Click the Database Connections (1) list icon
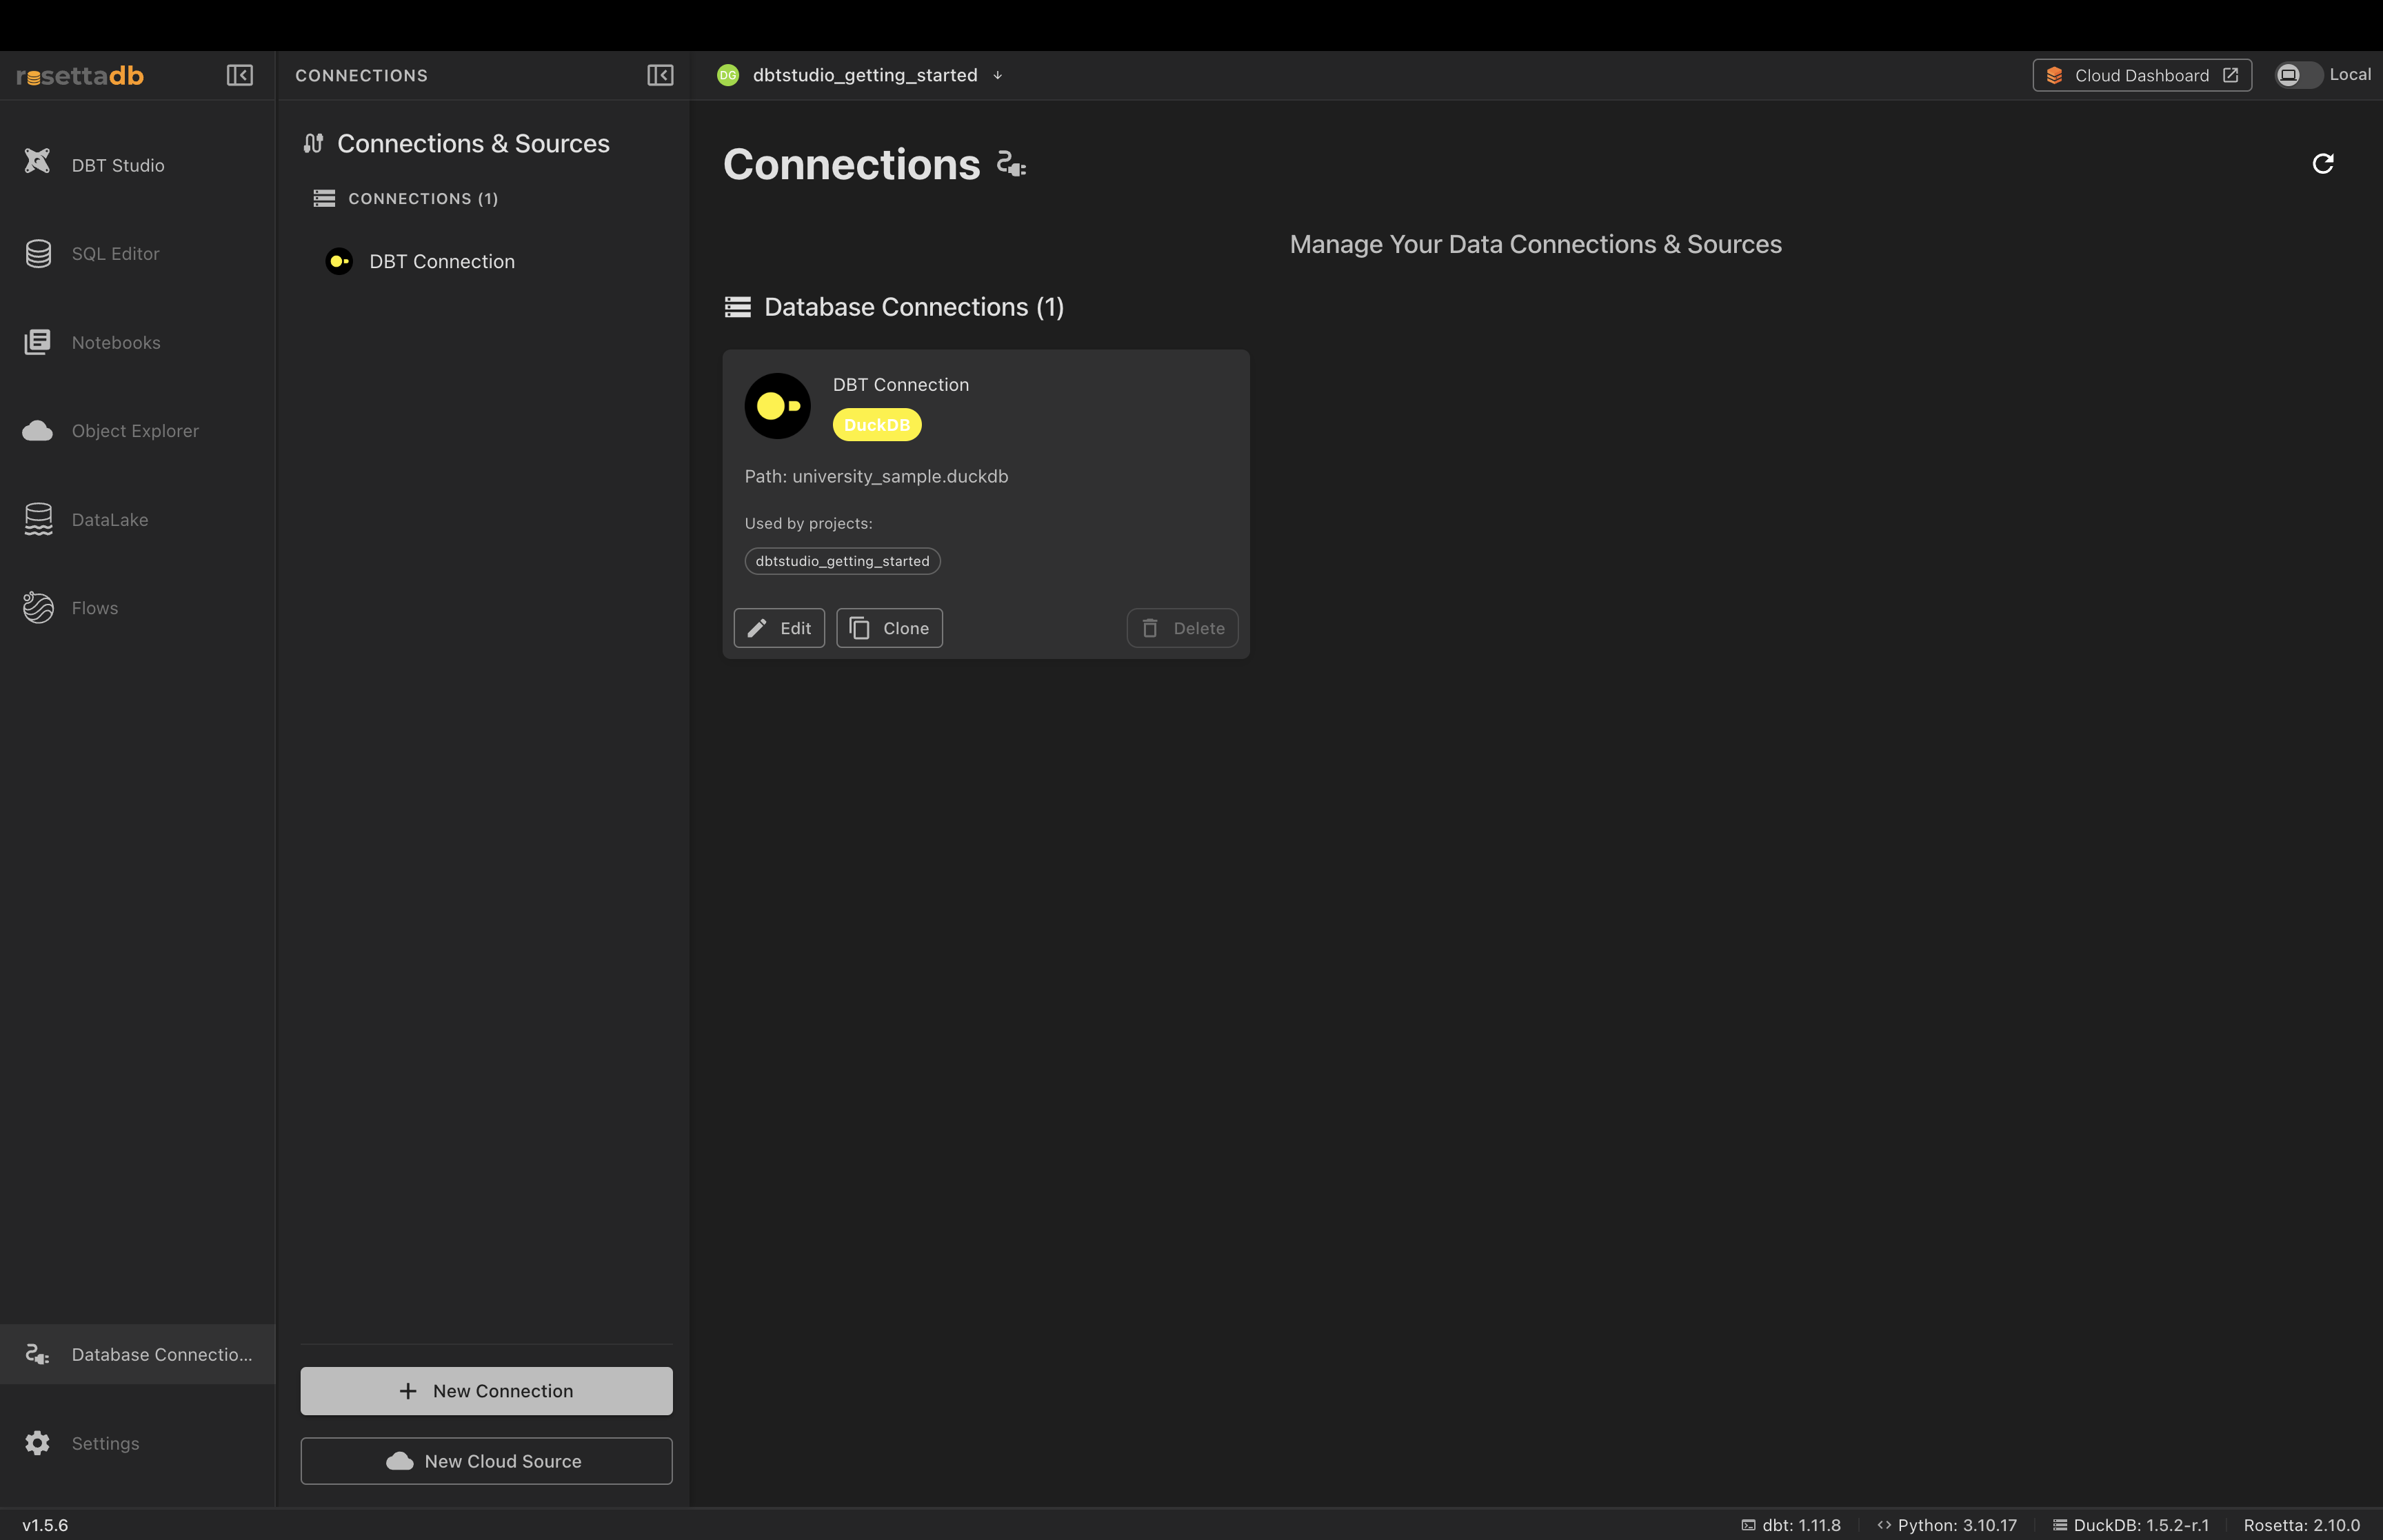The width and height of the screenshot is (2383, 1540). coord(738,307)
